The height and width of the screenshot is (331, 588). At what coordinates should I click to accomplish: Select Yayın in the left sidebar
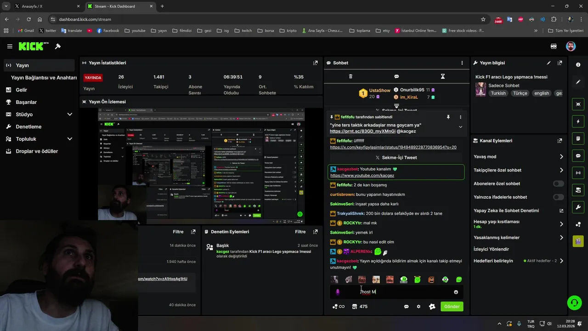39,65
